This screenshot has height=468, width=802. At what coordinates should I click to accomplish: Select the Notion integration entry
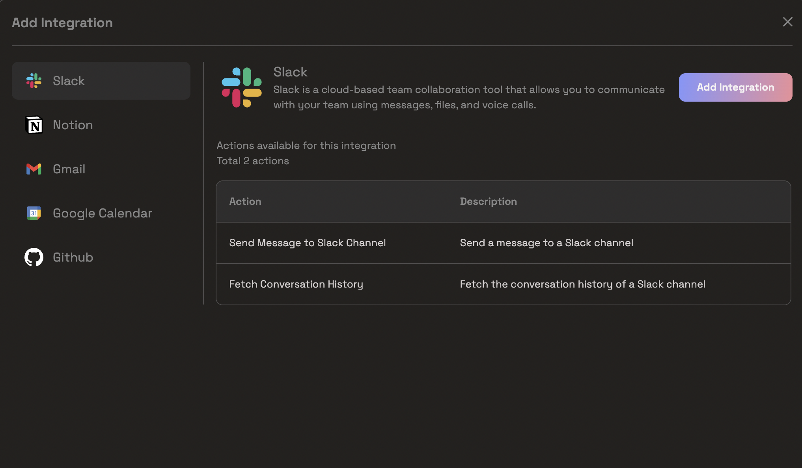pos(101,125)
